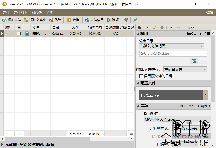Click the side panel scroll up arrow

pyautogui.click(x=213, y=33)
